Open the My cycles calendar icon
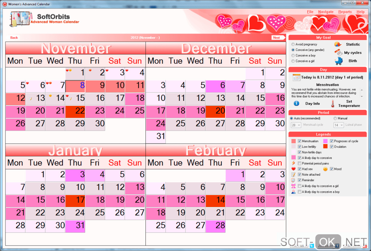The width and height of the screenshot is (371, 251). (x=338, y=52)
